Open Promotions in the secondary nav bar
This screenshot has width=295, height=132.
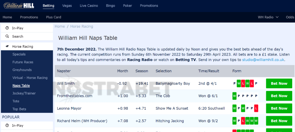pyautogui.click(x=29, y=17)
